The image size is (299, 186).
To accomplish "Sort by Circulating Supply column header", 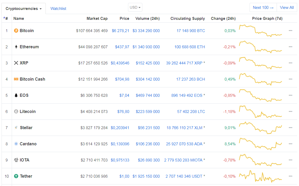I will pyautogui.click(x=188, y=19).
